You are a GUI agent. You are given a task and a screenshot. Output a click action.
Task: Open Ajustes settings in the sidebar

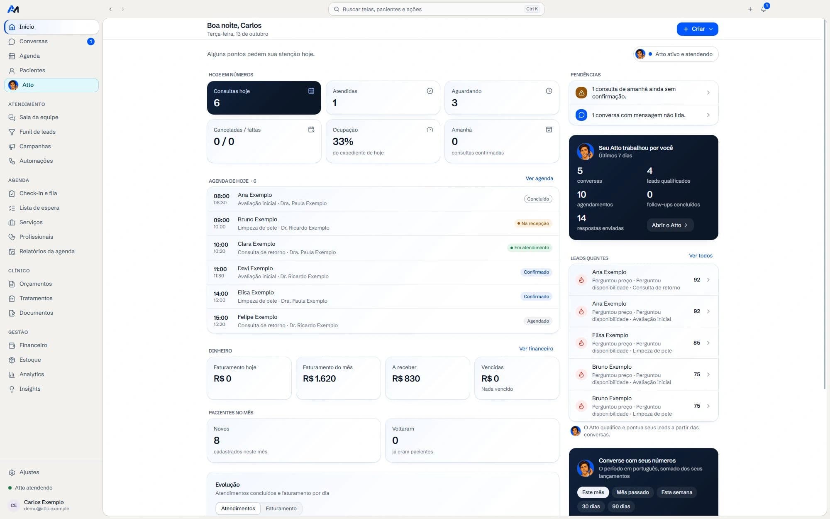[x=51, y=472]
